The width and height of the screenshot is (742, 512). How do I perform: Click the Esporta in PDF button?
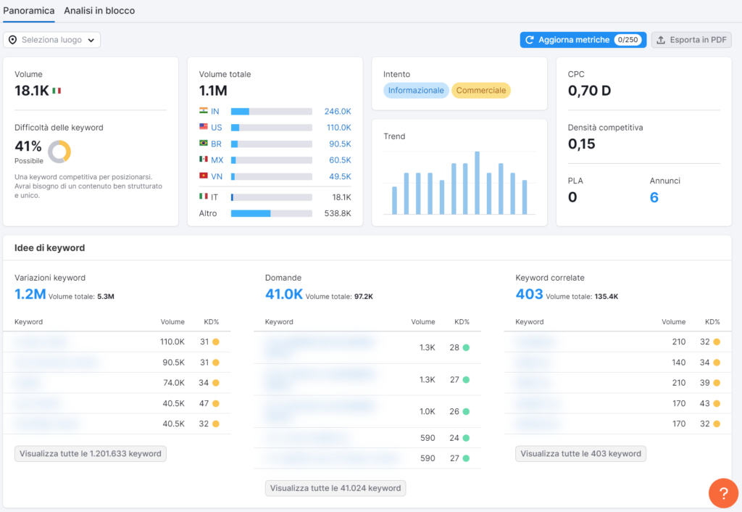(x=691, y=39)
